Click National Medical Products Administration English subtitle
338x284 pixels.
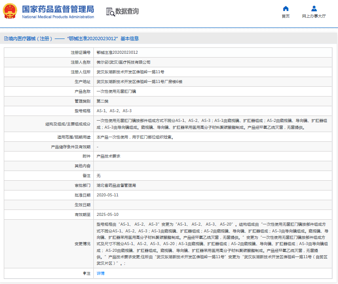[x=58, y=17]
